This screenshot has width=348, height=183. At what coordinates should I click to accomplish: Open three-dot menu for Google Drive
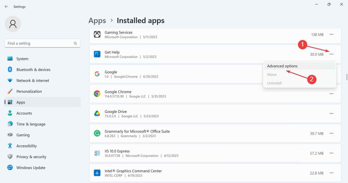[331, 114]
